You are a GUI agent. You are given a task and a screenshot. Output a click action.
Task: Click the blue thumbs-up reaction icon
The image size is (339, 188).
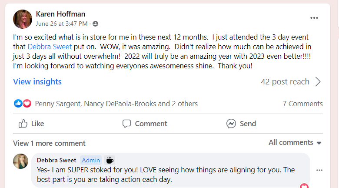18,104
